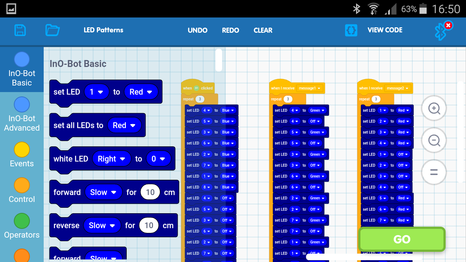466x262 pixels.
Task: Switch to the InO-Bot Advanced category
Action: (22, 115)
